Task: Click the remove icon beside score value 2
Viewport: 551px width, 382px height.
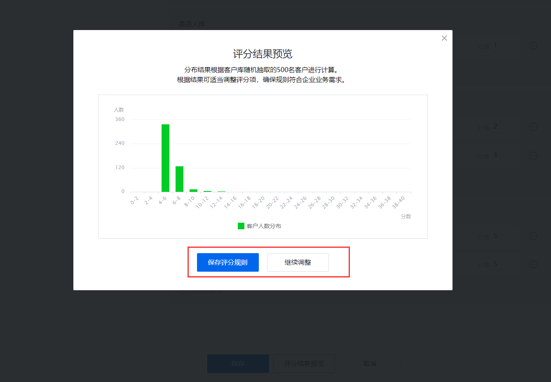Action: coord(533,127)
